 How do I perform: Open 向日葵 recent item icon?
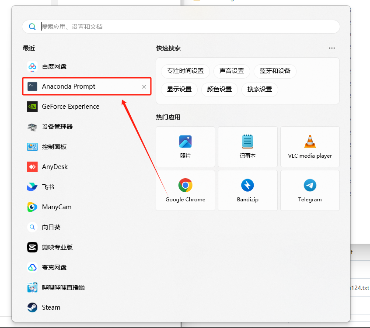pyautogui.click(x=32, y=227)
